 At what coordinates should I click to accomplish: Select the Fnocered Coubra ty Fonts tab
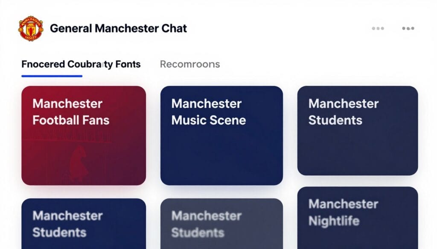[x=81, y=64]
